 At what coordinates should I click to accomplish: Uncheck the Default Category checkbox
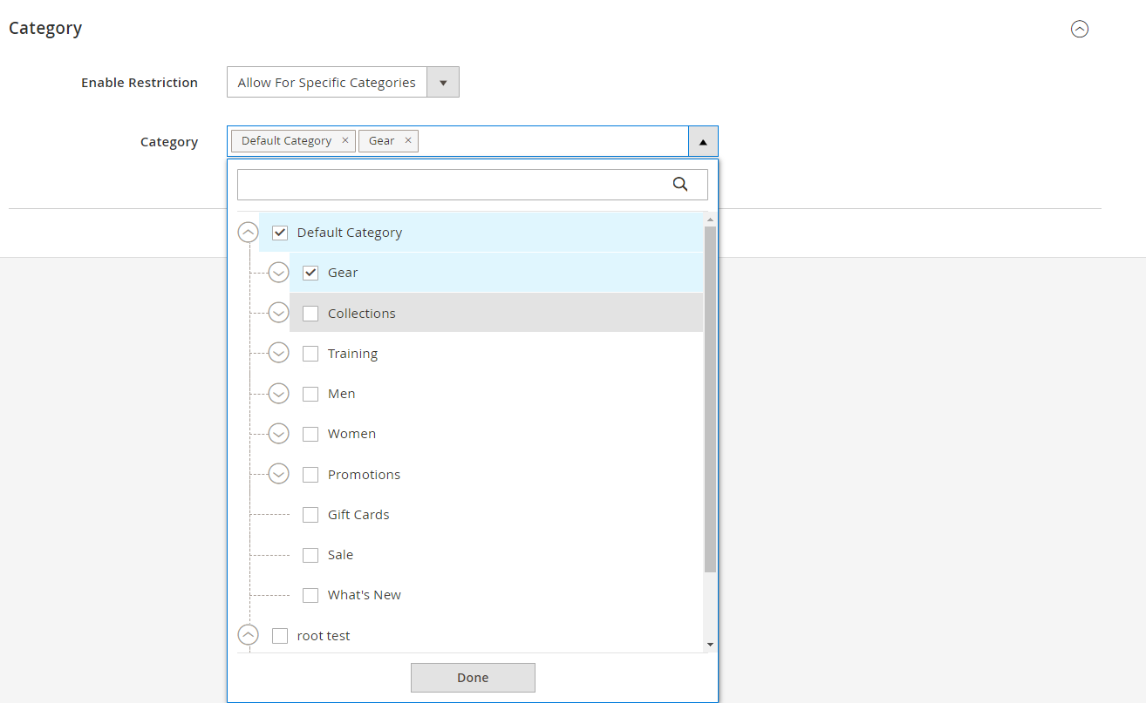(280, 233)
